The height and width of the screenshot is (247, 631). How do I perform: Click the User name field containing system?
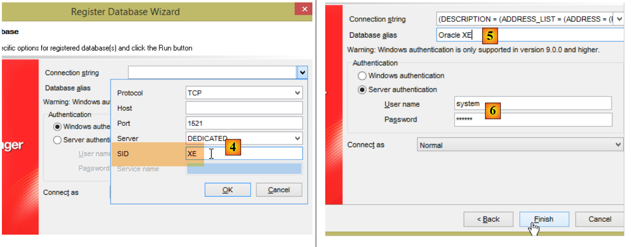[x=533, y=104]
